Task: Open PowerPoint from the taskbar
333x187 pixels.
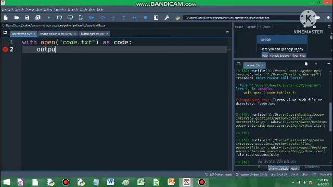Action: pos(171,182)
